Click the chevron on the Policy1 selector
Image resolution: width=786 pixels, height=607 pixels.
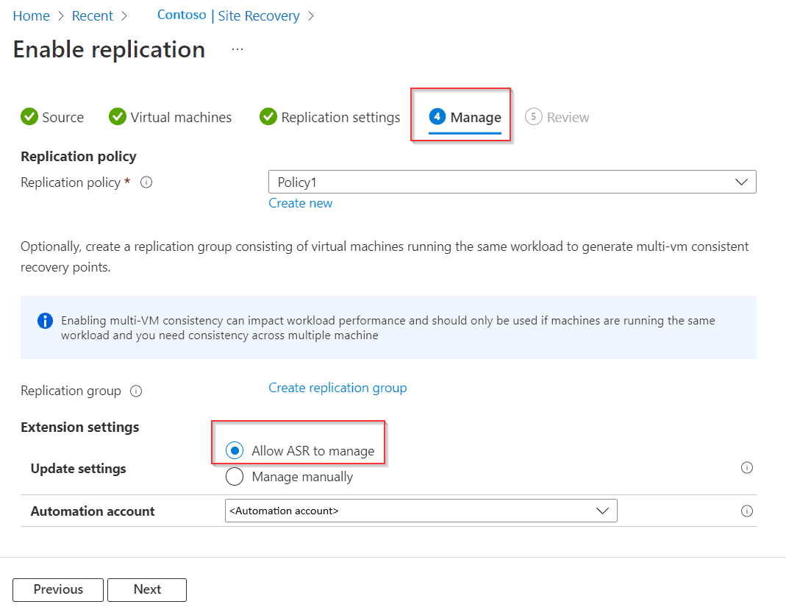coord(741,182)
